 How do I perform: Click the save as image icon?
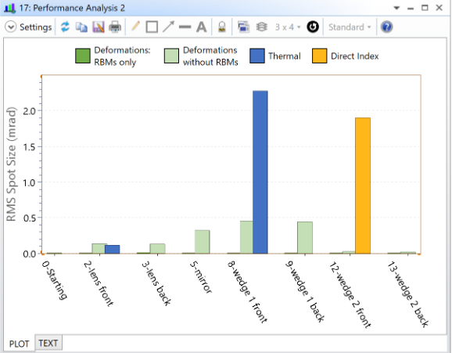pos(99,27)
